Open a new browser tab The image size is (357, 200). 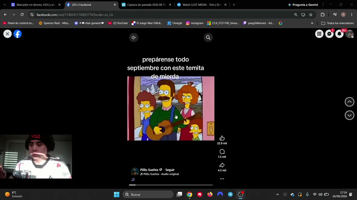tap(234, 5)
